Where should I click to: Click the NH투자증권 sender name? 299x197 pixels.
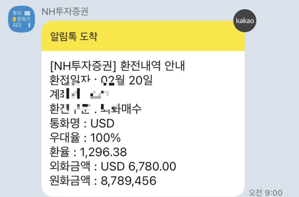click(x=65, y=11)
